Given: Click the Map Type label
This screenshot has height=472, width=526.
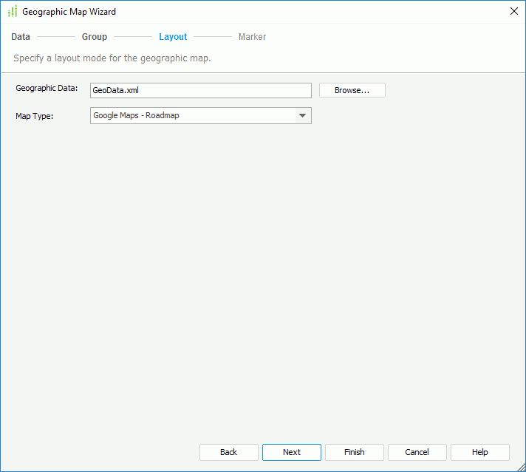Looking at the screenshot, I should pos(34,116).
